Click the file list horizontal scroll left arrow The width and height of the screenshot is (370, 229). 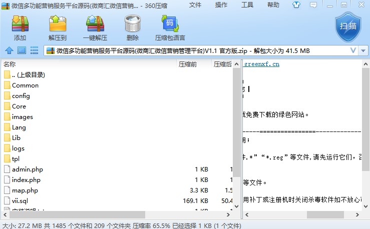[x=5, y=214]
